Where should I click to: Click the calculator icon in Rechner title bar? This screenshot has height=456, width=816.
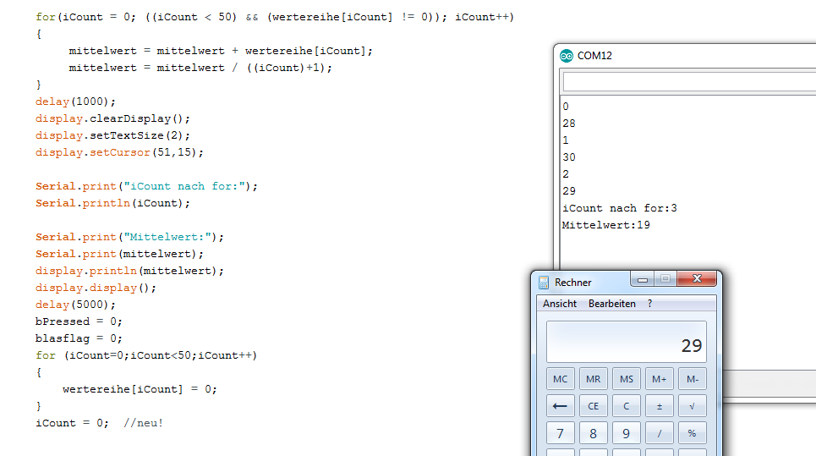click(544, 282)
